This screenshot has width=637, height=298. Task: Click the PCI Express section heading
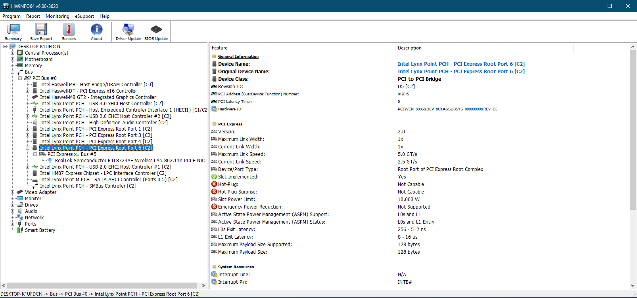(230, 124)
